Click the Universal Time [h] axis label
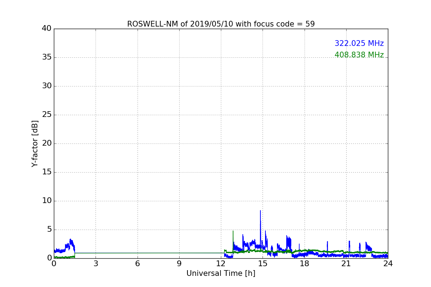Screen dimensions: 431x287 click(221, 273)
